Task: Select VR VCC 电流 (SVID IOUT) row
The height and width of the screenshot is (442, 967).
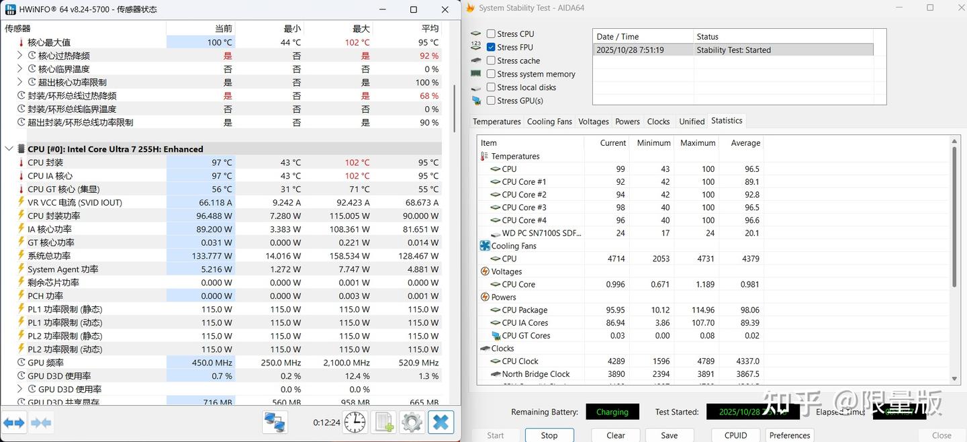Action: (x=222, y=202)
